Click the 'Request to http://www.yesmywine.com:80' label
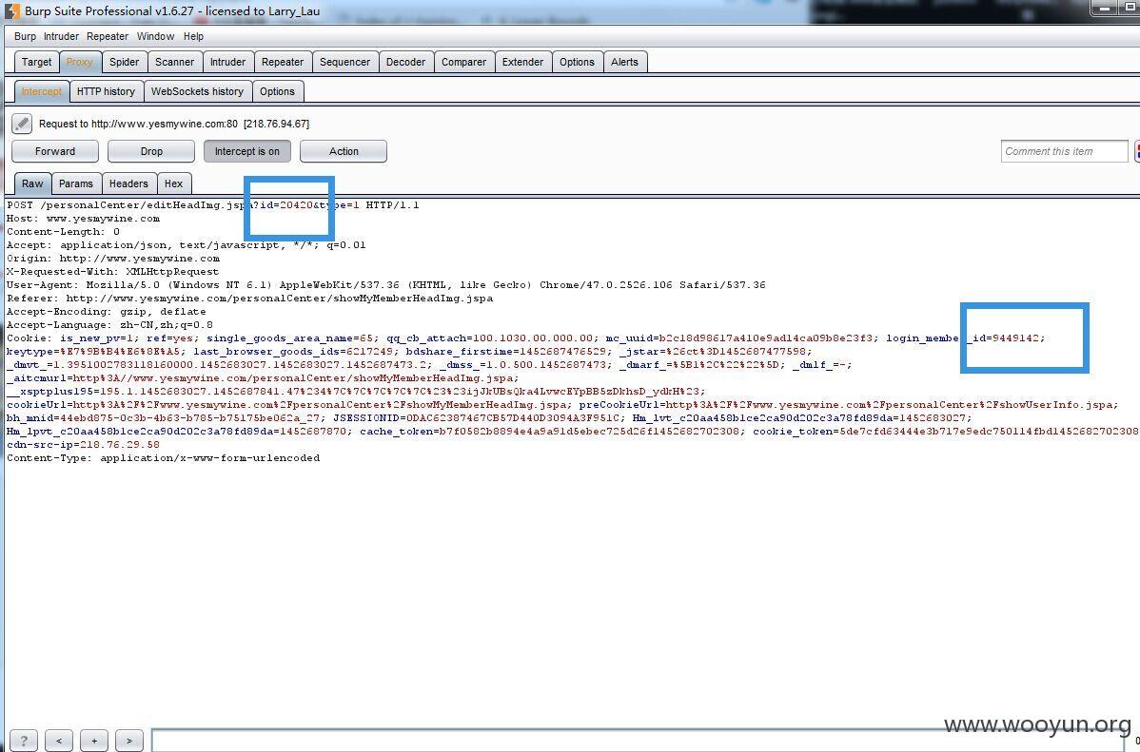Screen dimensions: 1140x752 (174, 124)
